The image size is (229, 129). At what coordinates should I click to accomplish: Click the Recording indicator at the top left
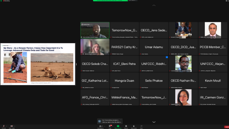click(x=6, y=1)
